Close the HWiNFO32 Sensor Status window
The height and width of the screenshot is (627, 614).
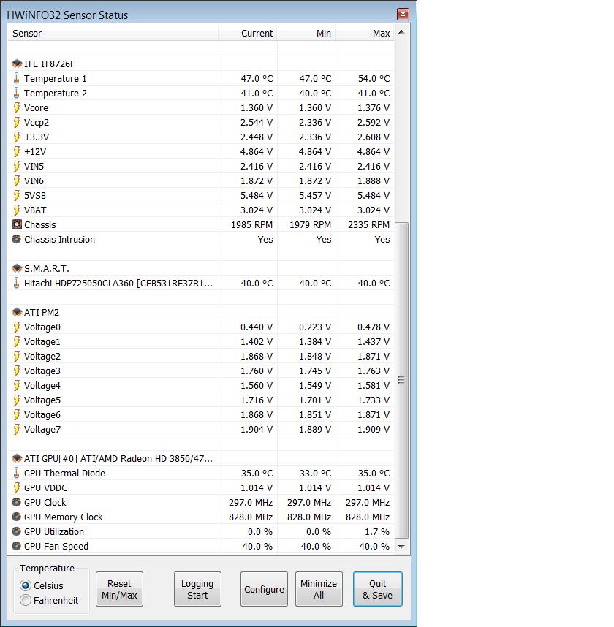pos(403,15)
